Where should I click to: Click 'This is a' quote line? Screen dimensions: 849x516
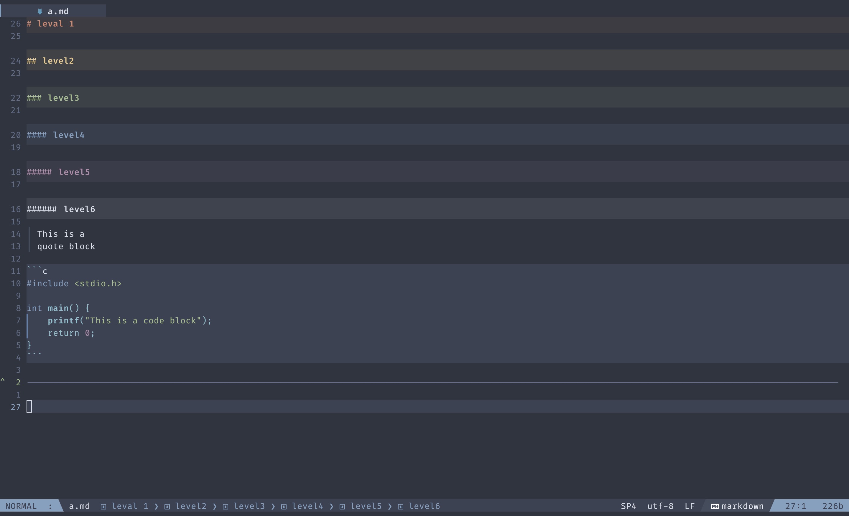[61, 234]
